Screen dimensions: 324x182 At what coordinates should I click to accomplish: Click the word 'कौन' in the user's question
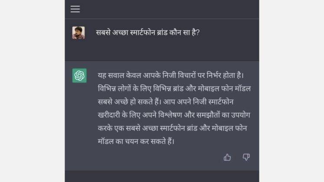coord(175,32)
